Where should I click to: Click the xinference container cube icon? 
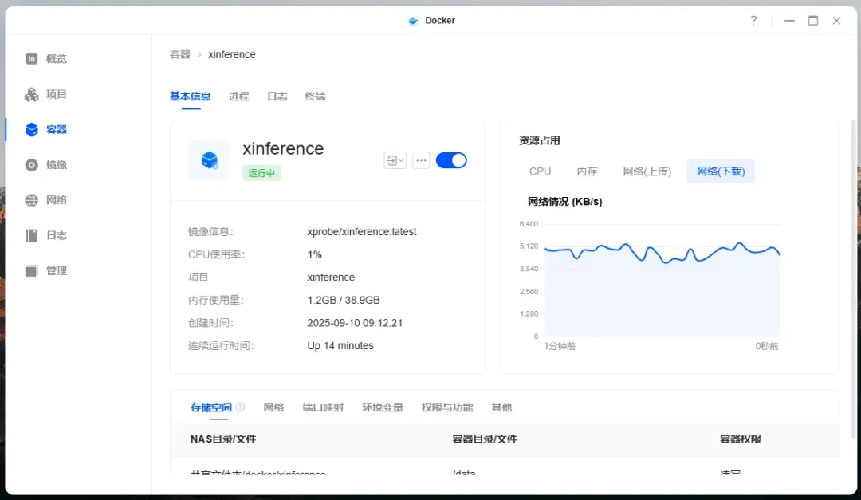click(209, 160)
